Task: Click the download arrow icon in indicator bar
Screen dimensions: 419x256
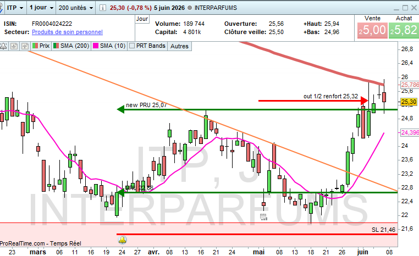Action: coord(14,46)
